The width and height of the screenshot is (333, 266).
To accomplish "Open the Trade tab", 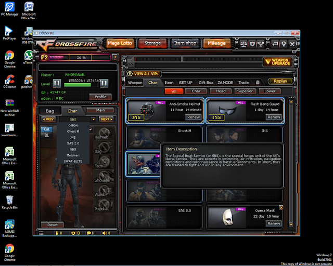I will point(244,83).
